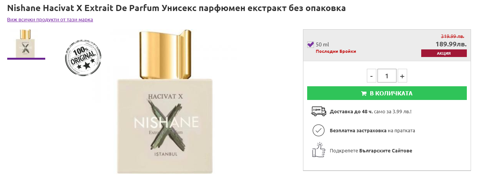Toggle the 50 ml size checkbox

click(310, 44)
